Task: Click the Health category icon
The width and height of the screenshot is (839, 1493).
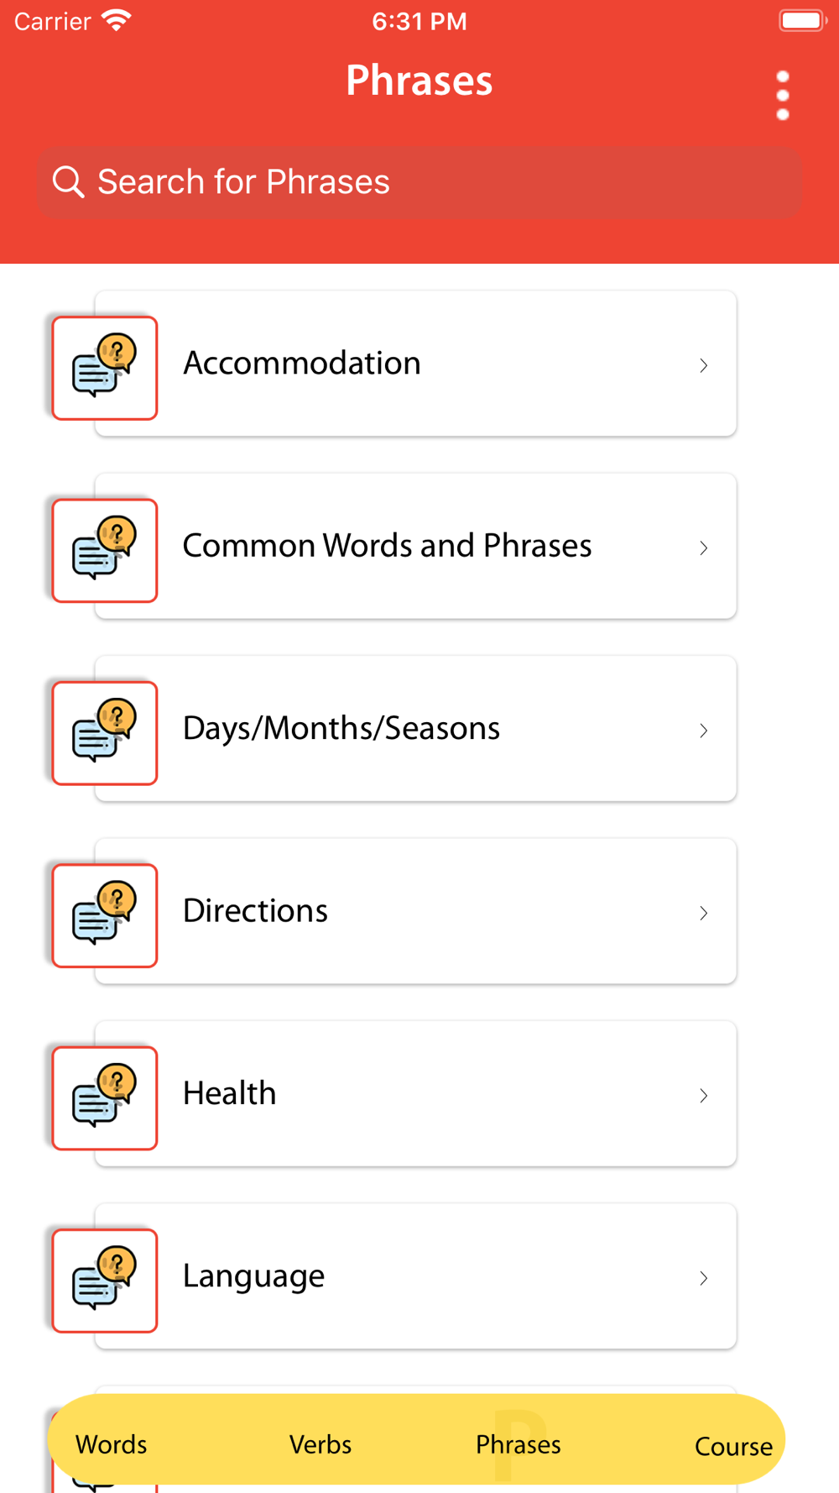Action: pyautogui.click(x=105, y=1097)
